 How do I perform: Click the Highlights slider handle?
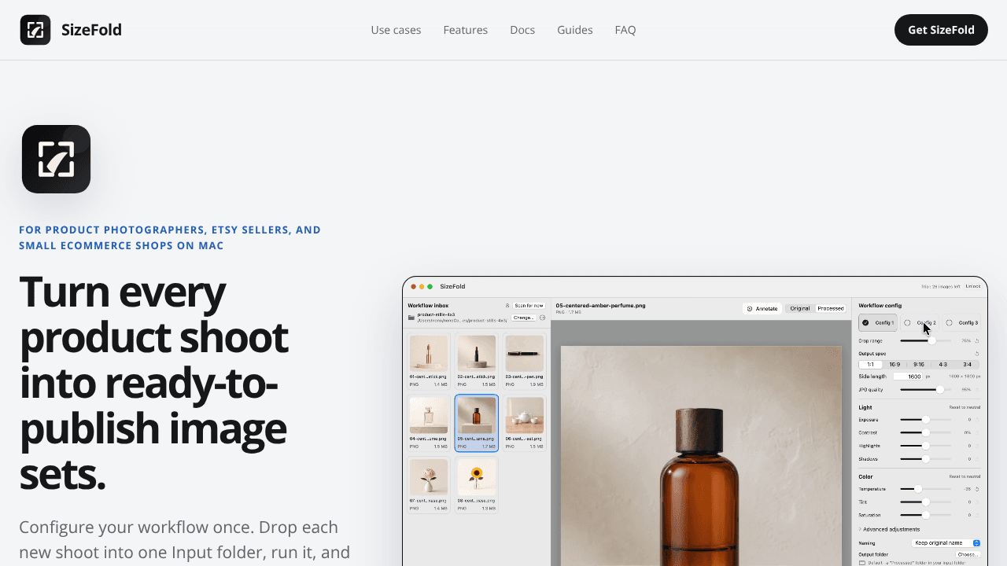coord(926,446)
